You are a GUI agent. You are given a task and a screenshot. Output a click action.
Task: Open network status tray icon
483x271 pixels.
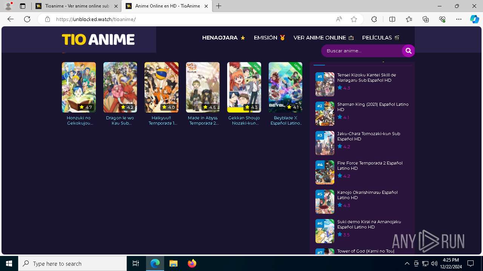pos(425,263)
